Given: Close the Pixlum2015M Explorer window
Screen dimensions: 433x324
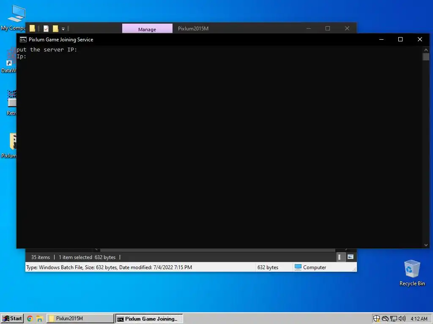Looking at the screenshot, I should click(x=347, y=28).
